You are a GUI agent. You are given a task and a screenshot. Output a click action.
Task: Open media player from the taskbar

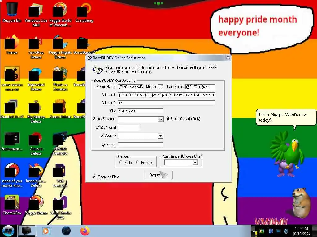pos(46,231)
